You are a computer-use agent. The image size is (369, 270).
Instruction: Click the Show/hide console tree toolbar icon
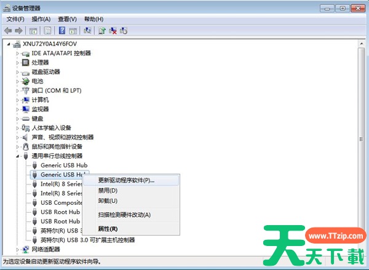(33, 31)
